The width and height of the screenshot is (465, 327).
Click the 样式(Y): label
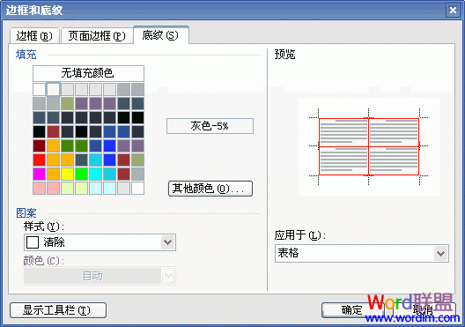44,227
